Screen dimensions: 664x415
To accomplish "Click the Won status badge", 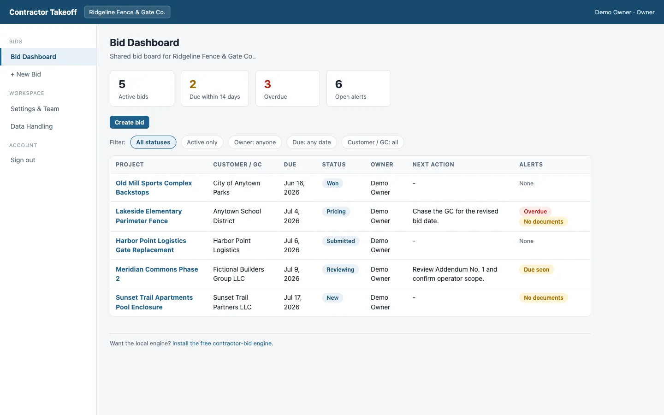I will (x=332, y=183).
